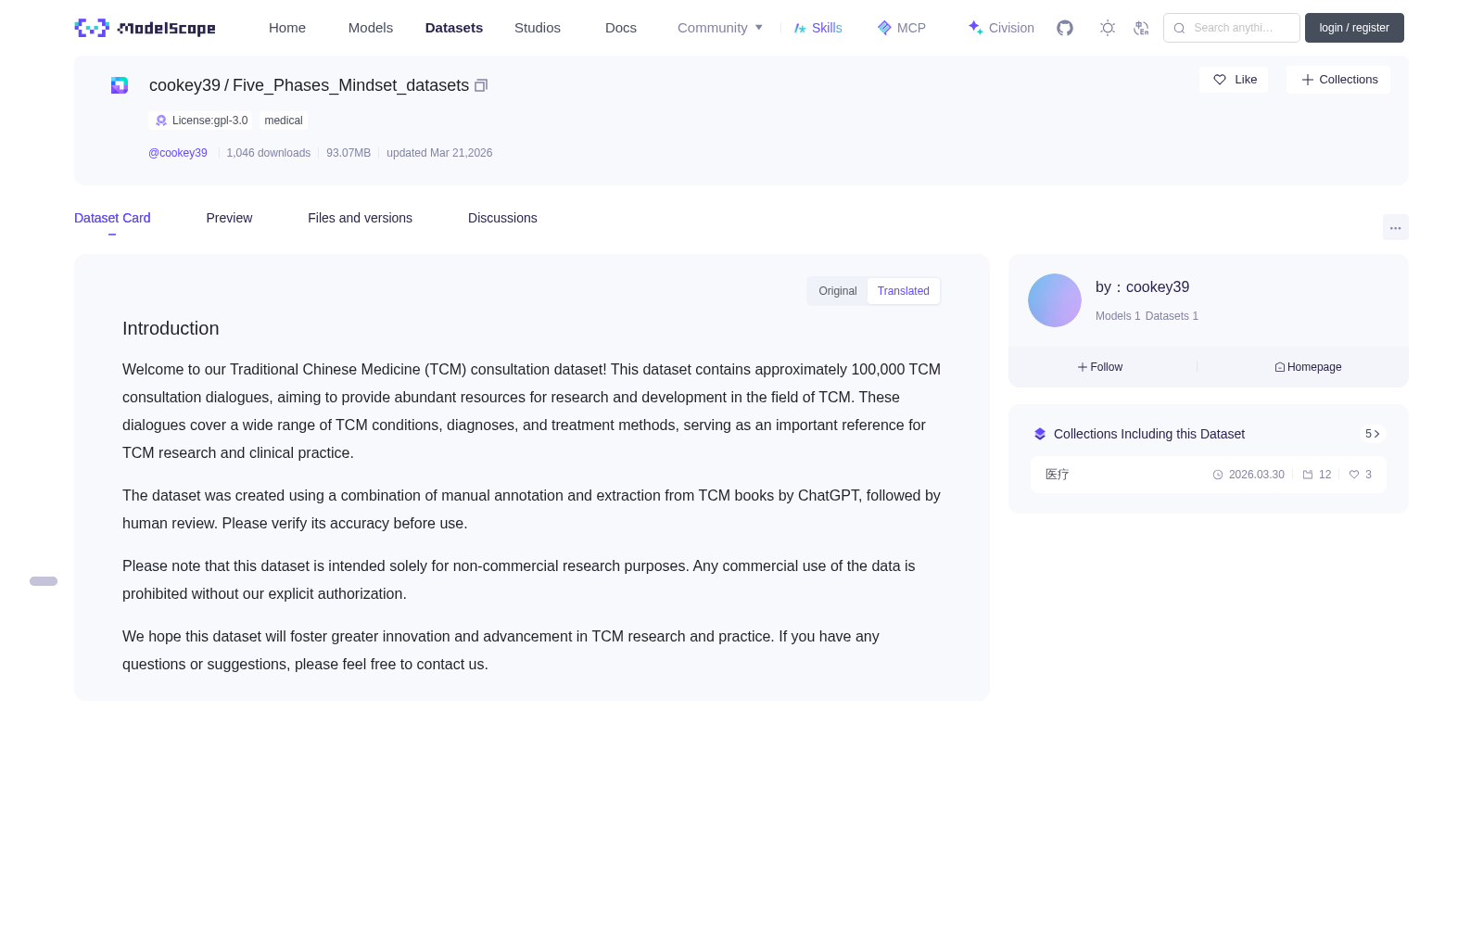
Task: Click the License:gpl-3.0 tag
Action: coord(201,121)
